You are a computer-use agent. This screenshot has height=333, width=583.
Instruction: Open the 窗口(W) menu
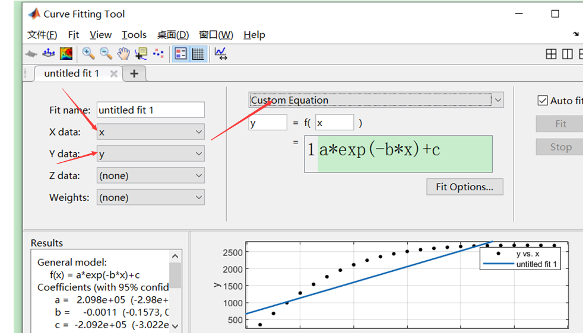click(x=216, y=35)
